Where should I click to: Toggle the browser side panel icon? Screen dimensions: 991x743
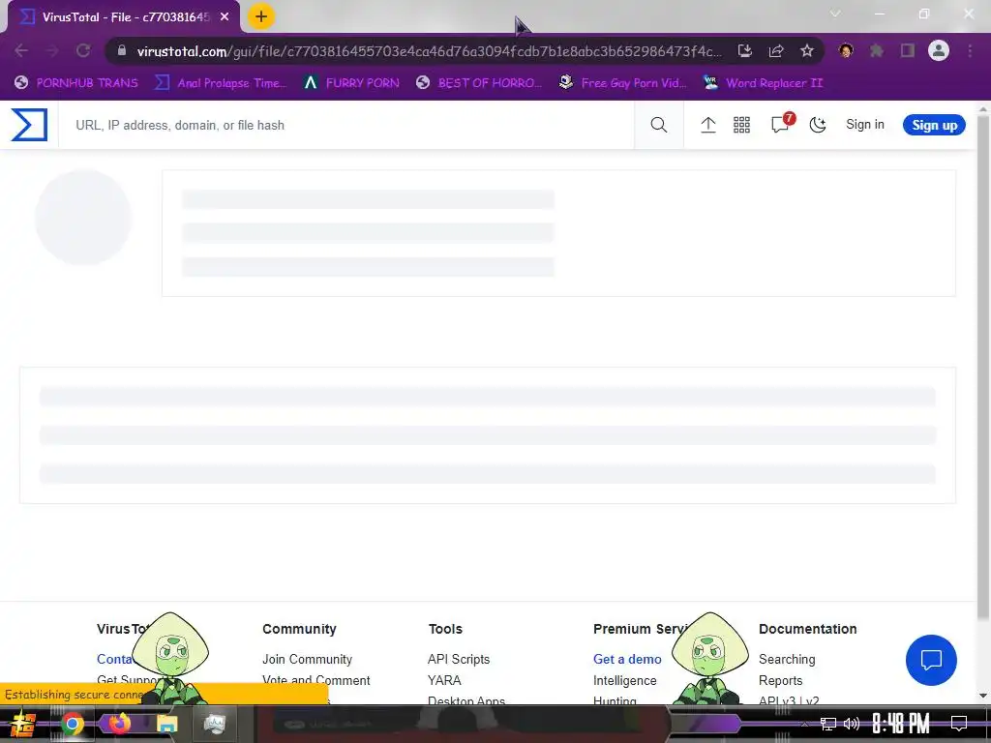click(x=908, y=50)
